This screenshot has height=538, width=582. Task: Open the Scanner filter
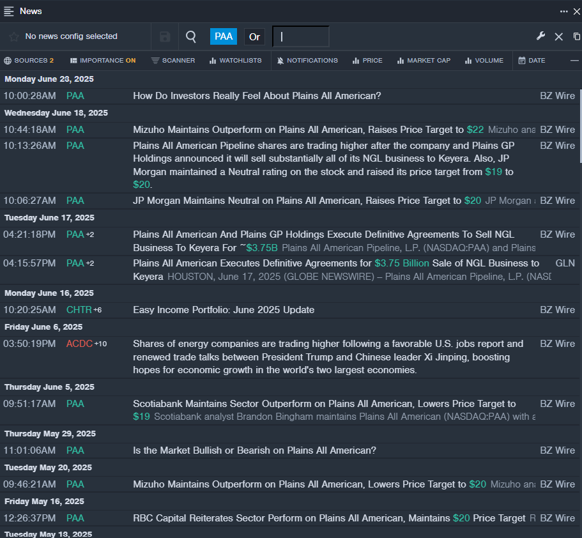pyautogui.click(x=173, y=61)
